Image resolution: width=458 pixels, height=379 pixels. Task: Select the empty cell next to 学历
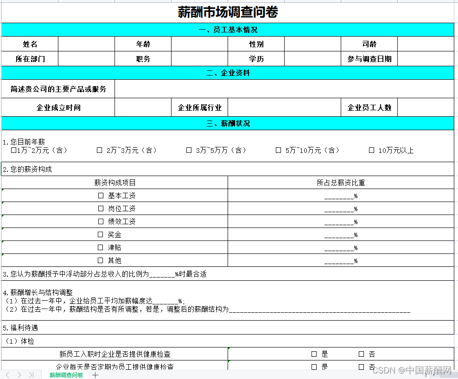pyautogui.click(x=312, y=59)
